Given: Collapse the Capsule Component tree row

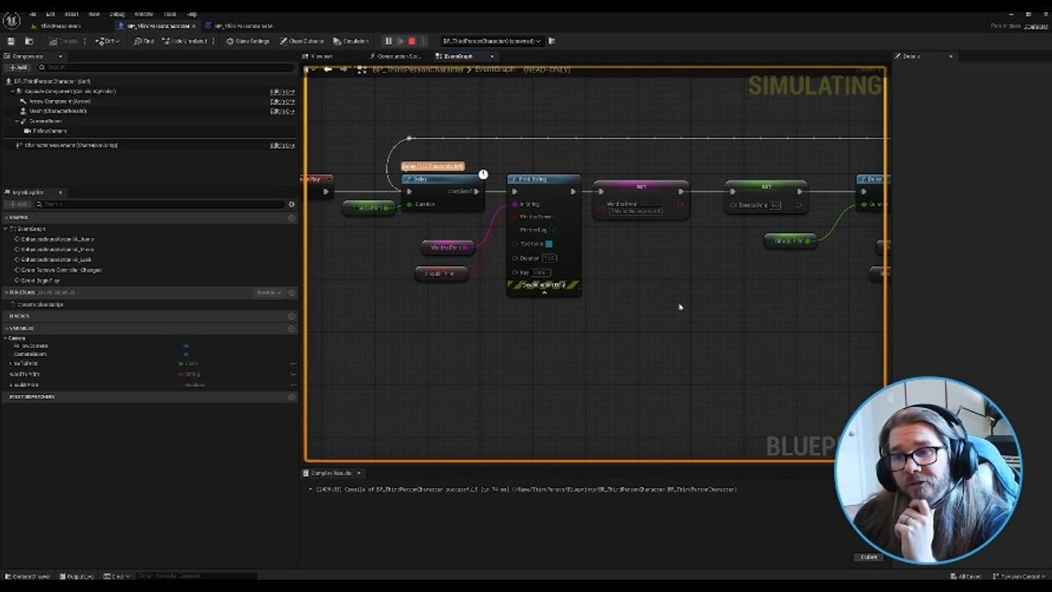Looking at the screenshot, I should tap(14, 91).
